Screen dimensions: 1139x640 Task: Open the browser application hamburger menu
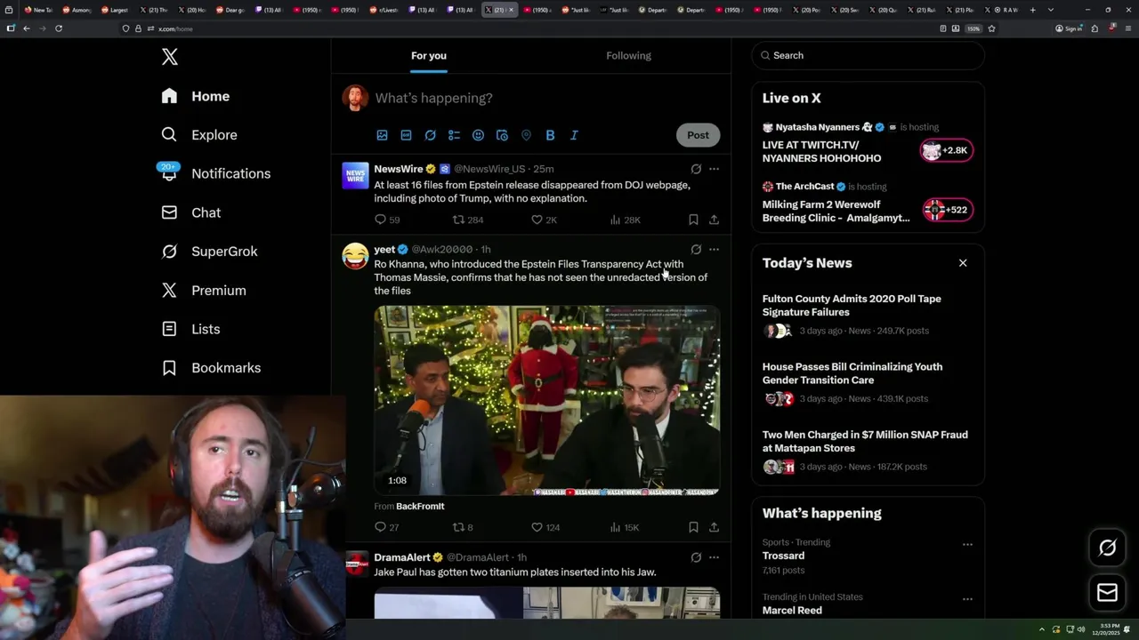[1127, 28]
